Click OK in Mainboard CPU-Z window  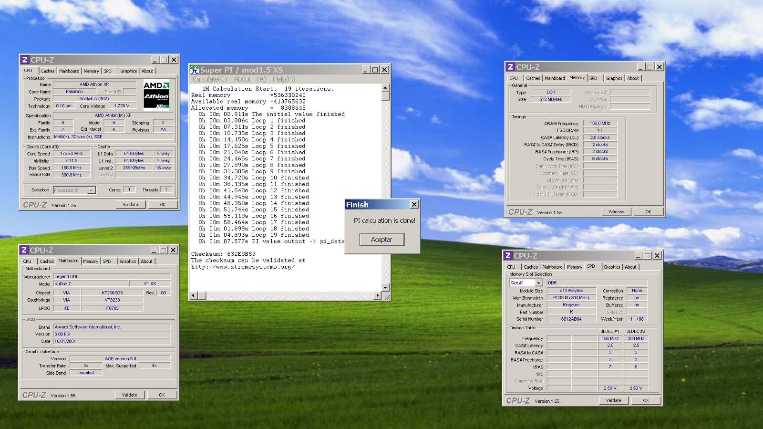[x=162, y=395]
